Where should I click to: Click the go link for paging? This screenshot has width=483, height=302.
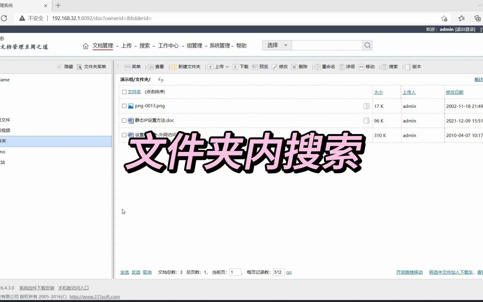tap(289, 272)
